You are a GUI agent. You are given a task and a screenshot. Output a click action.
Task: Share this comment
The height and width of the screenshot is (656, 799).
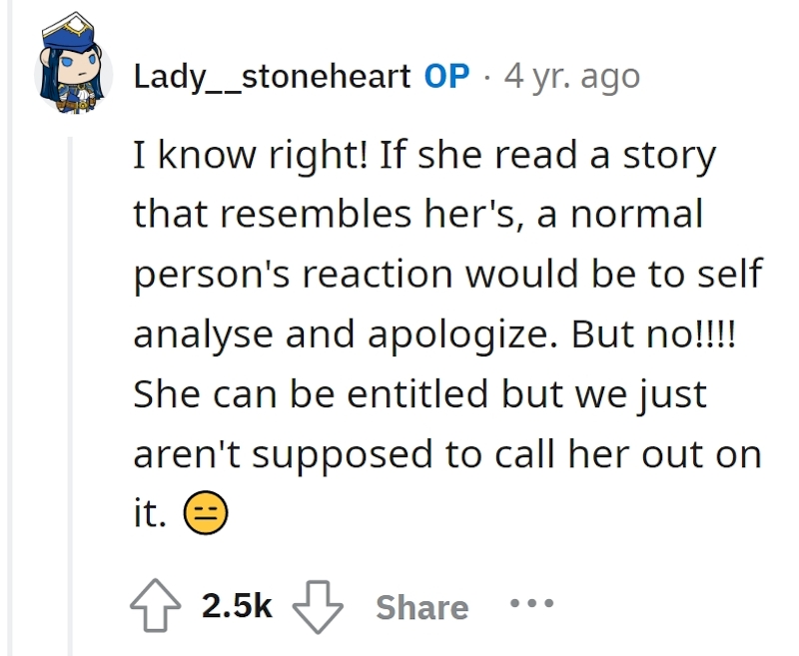click(x=421, y=607)
